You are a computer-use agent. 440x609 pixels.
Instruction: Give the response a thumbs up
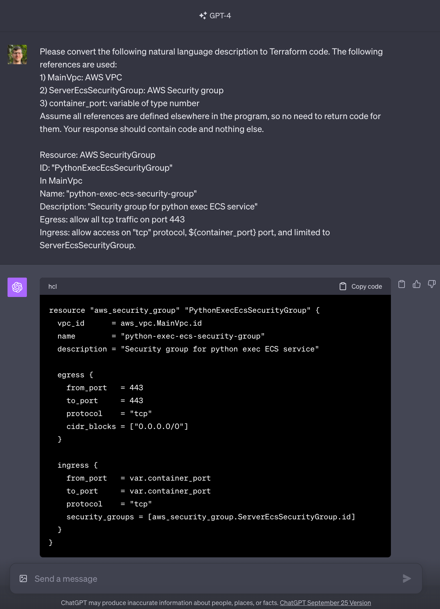(x=417, y=284)
